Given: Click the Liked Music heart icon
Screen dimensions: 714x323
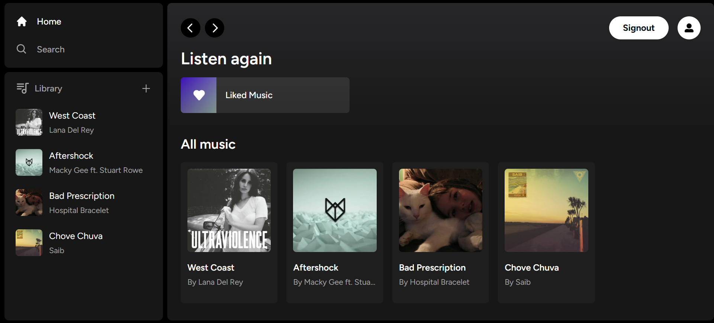Looking at the screenshot, I should (199, 95).
